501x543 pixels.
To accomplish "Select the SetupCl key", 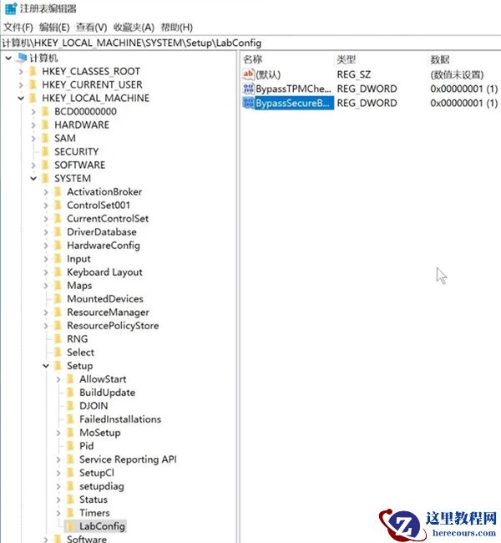I will point(97,473).
